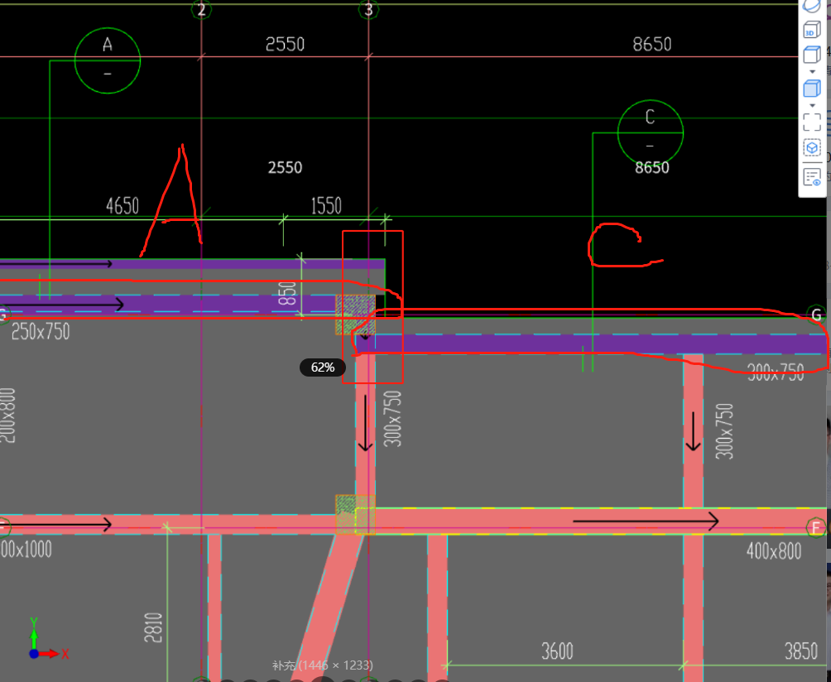Switch to the 3D view cube icon
The height and width of the screenshot is (682, 831).
click(x=811, y=30)
